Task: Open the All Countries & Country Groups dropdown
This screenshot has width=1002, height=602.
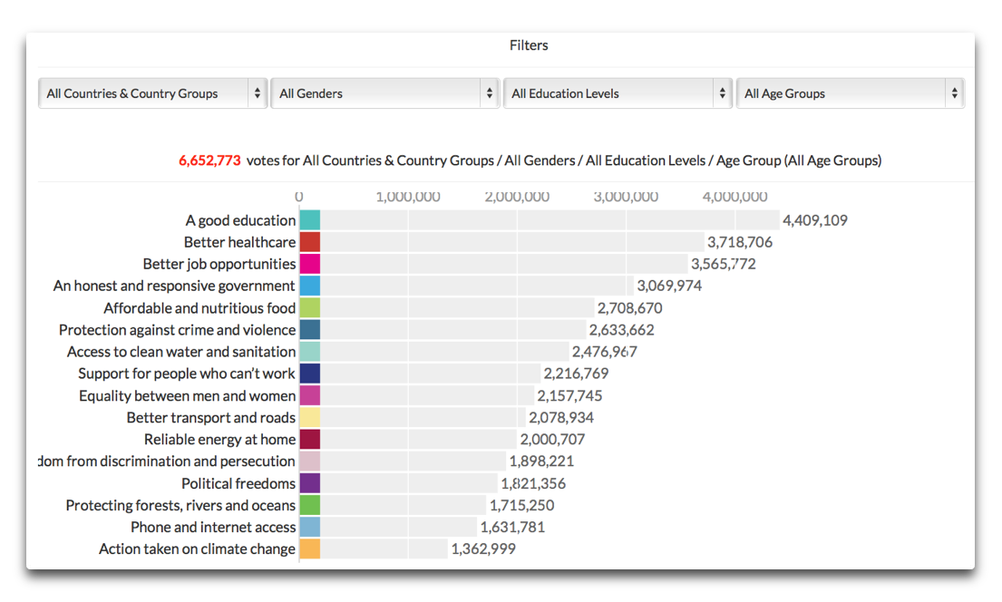Action: pyautogui.click(x=152, y=93)
